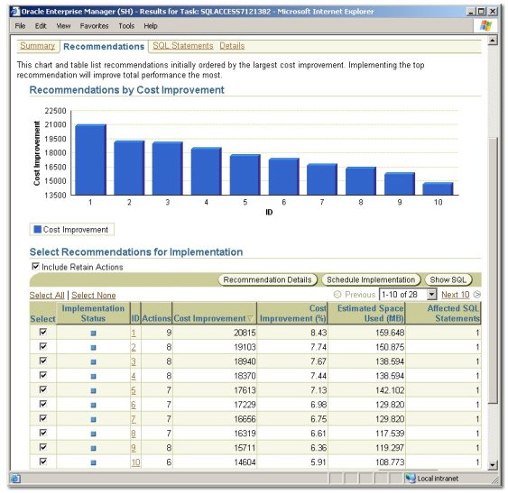Click the Oracle Enterprise Manager title bar icon
Viewport: 508px width, 493px height.
tap(15, 12)
